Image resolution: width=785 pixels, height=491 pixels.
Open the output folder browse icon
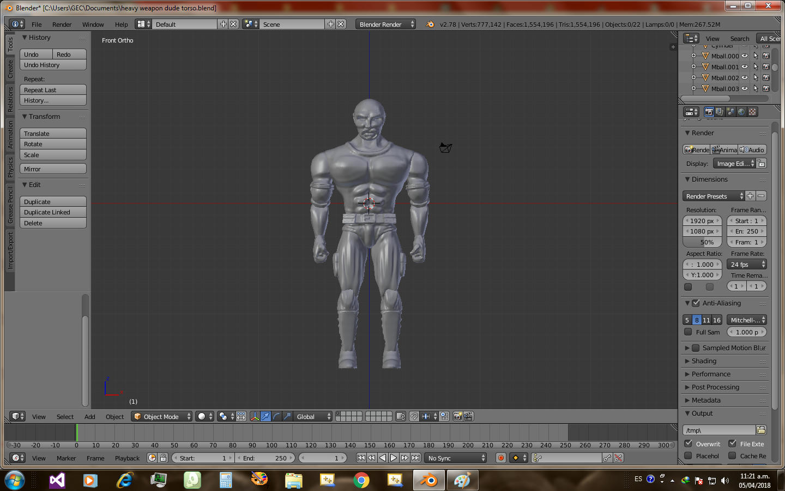[x=761, y=430]
